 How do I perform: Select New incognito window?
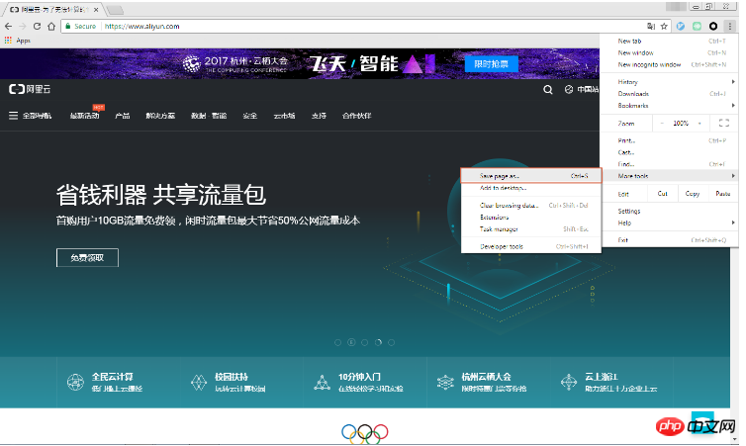pos(670,64)
